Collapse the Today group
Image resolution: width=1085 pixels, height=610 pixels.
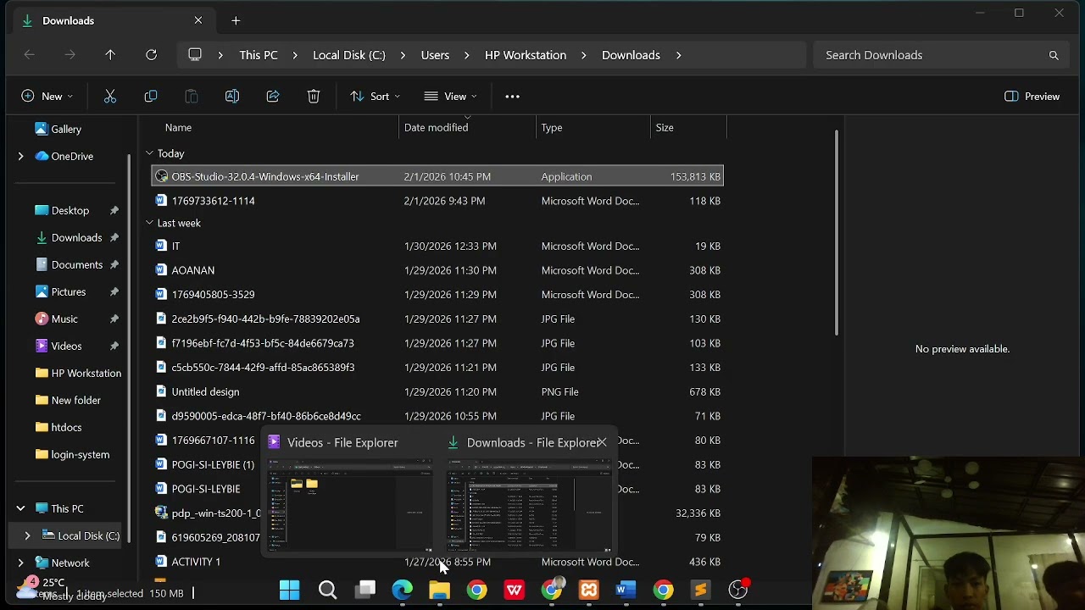pos(149,153)
